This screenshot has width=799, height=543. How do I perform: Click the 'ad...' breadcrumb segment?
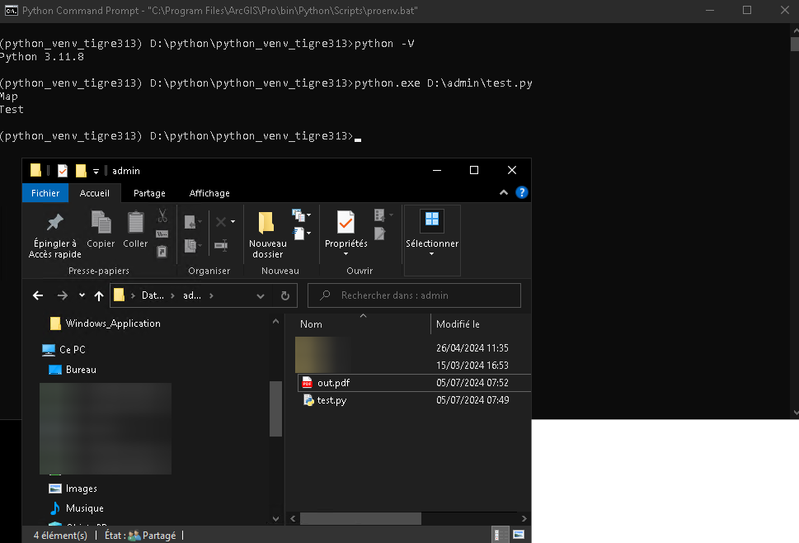click(192, 295)
